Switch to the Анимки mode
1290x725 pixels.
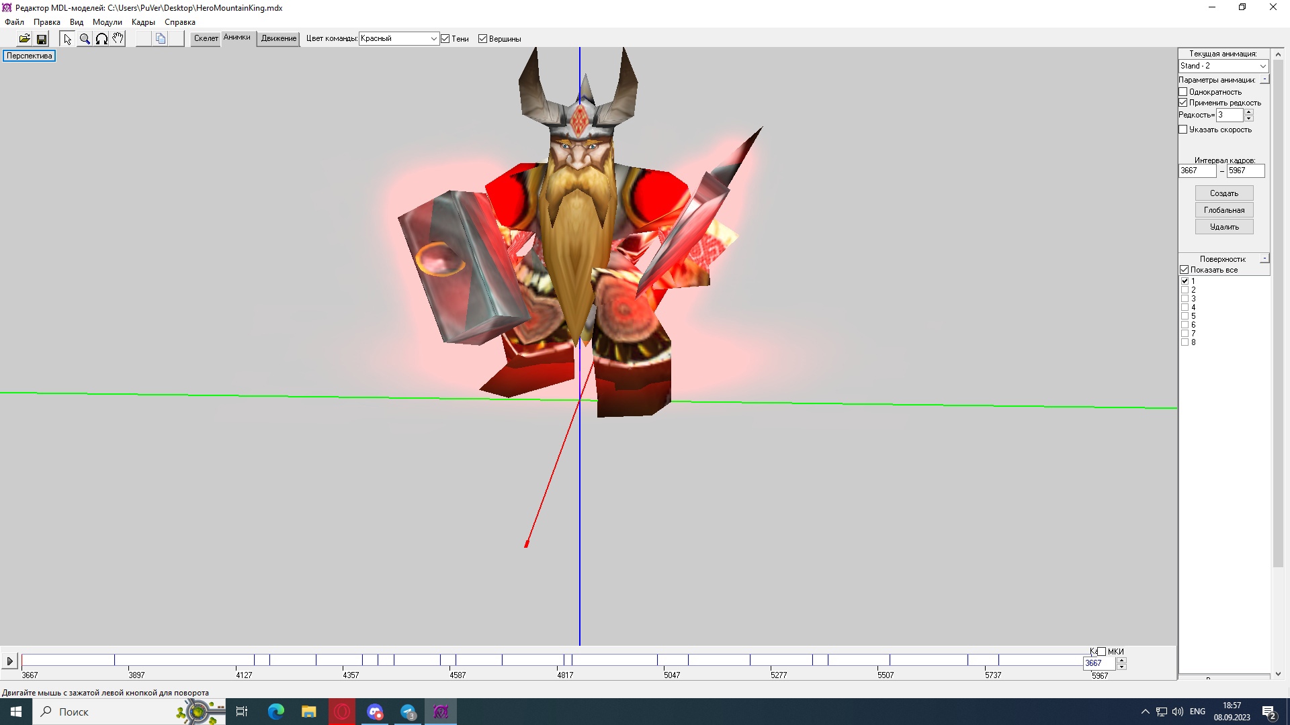(x=237, y=38)
